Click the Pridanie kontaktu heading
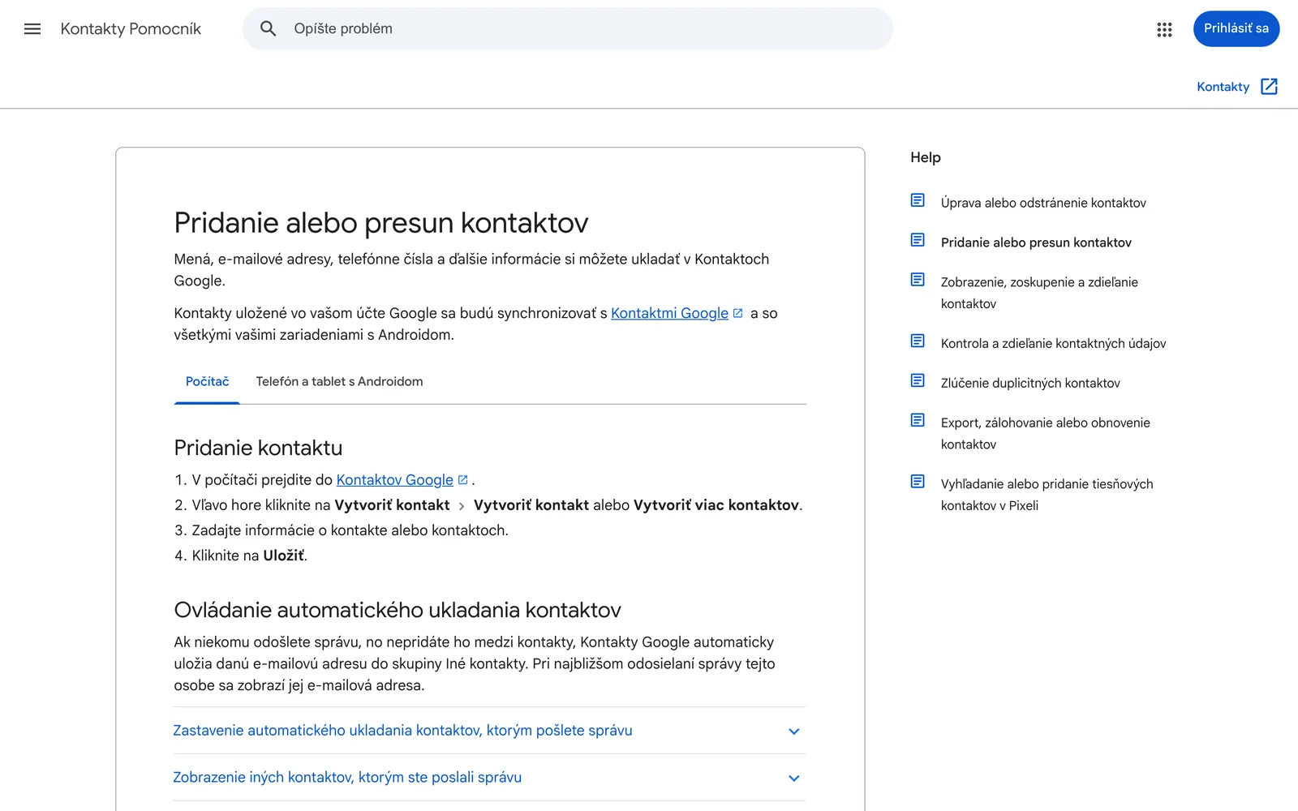This screenshot has width=1298, height=811. pos(258,448)
